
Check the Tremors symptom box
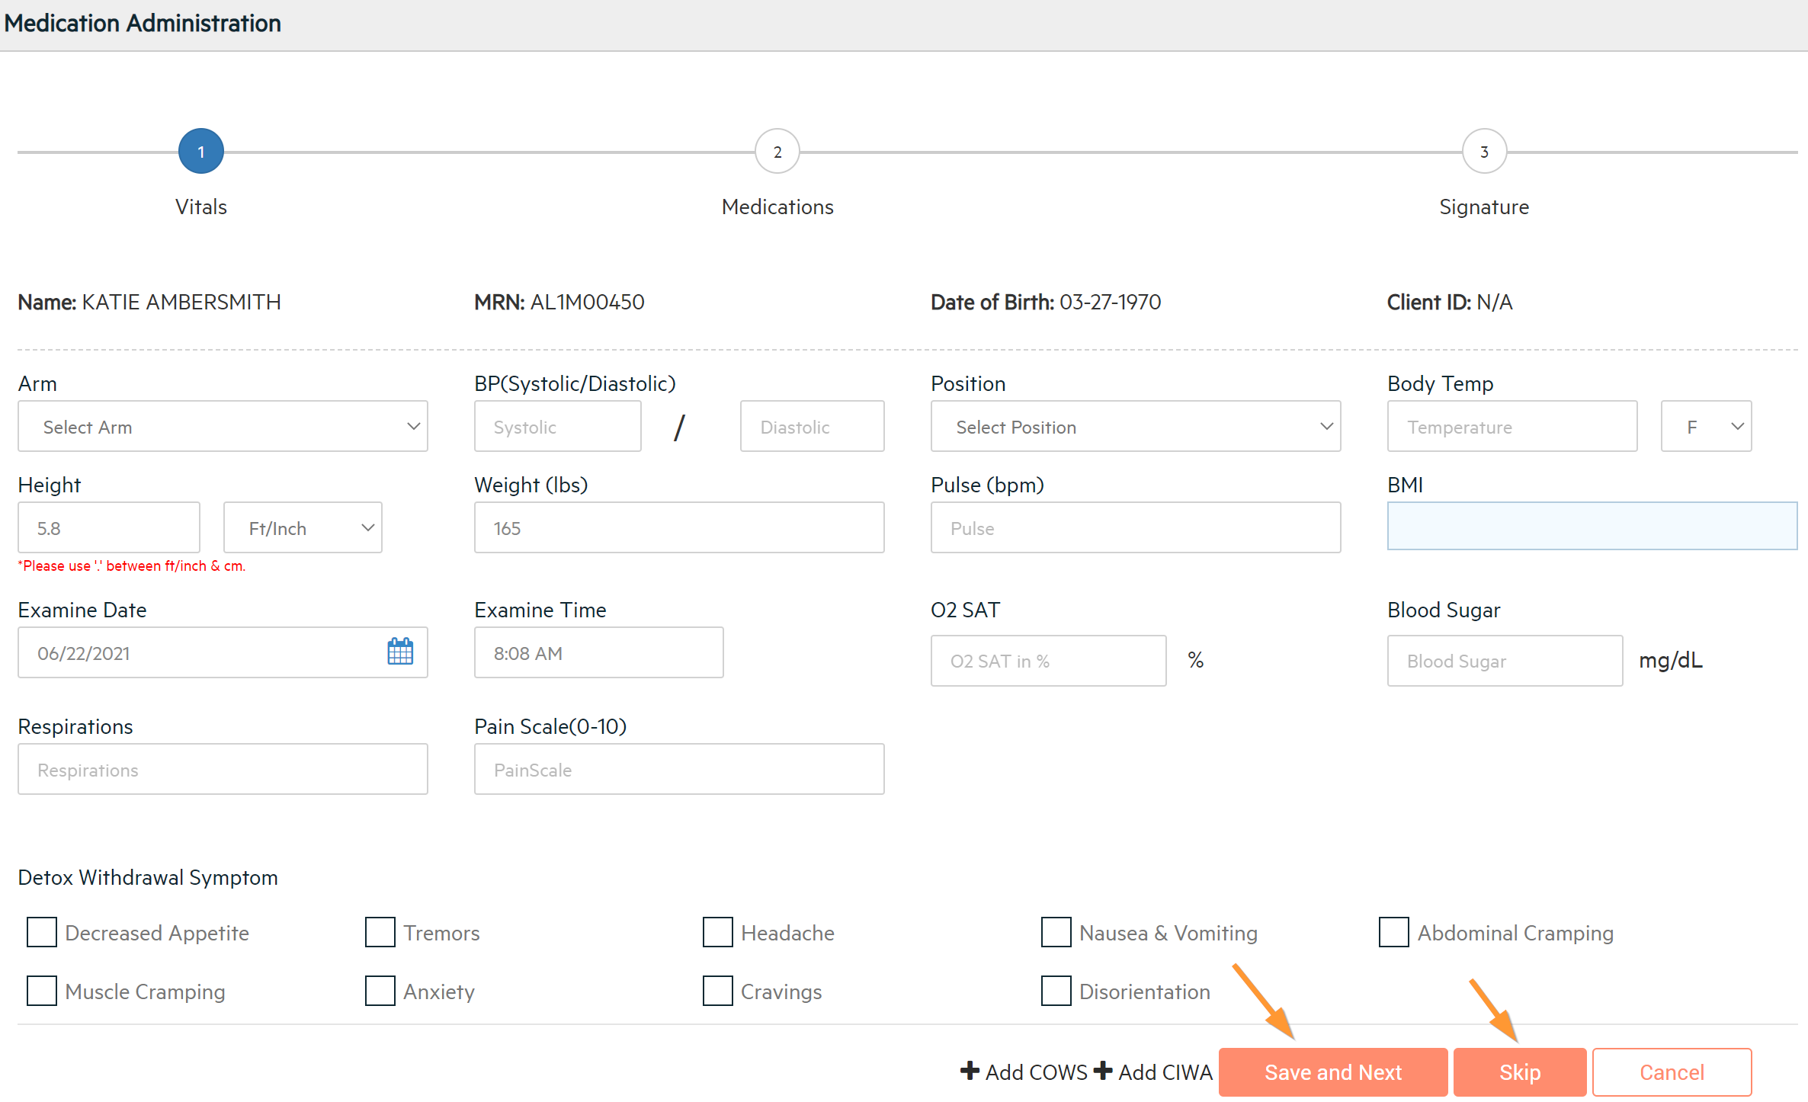click(x=380, y=932)
